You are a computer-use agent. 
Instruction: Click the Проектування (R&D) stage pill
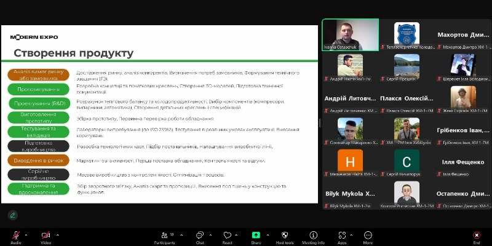point(39,103)
